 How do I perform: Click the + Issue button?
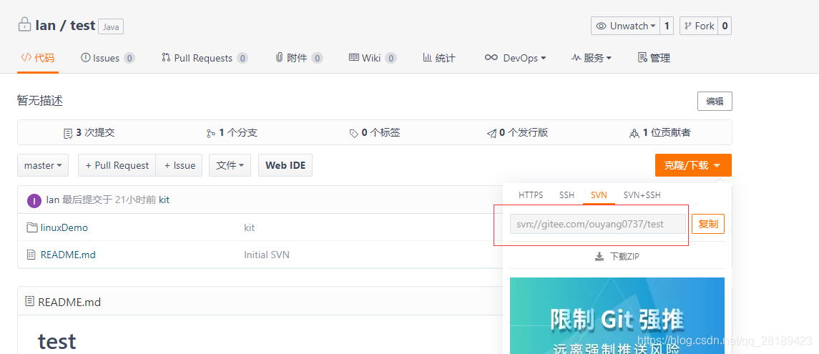coord(179,165)
